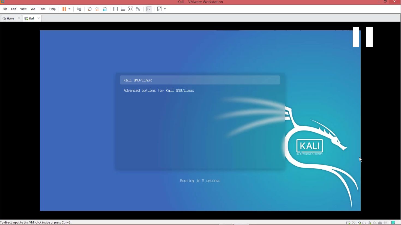Click the CD/DVD drive status icon
Image resolution: width=401 pixels, height=225 pixels.
pos(354,223)
